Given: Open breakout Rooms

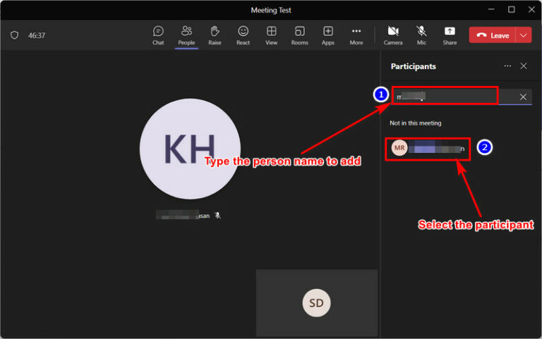Looking at the screenshot, I should tap(299, 35).
